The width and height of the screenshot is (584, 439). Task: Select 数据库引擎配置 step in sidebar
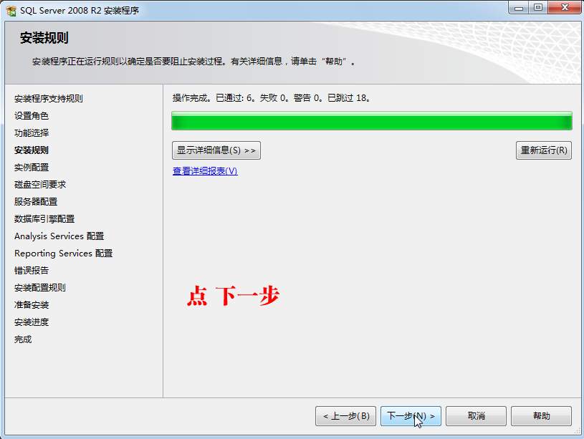(x=44, y=219)
